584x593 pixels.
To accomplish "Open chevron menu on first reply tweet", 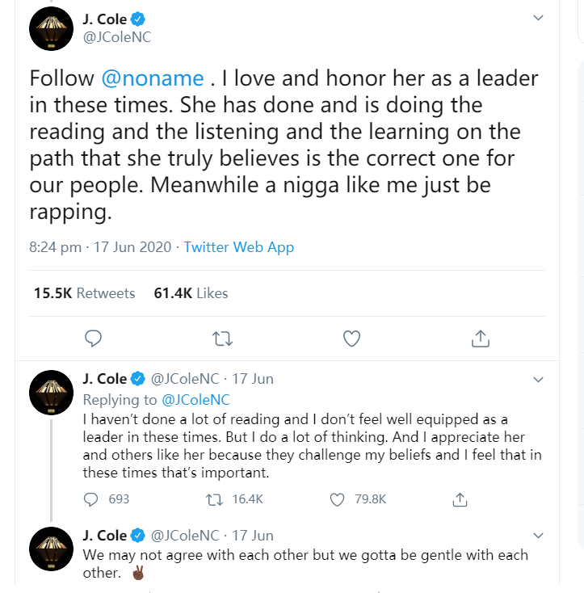I will tap(539, 378).
